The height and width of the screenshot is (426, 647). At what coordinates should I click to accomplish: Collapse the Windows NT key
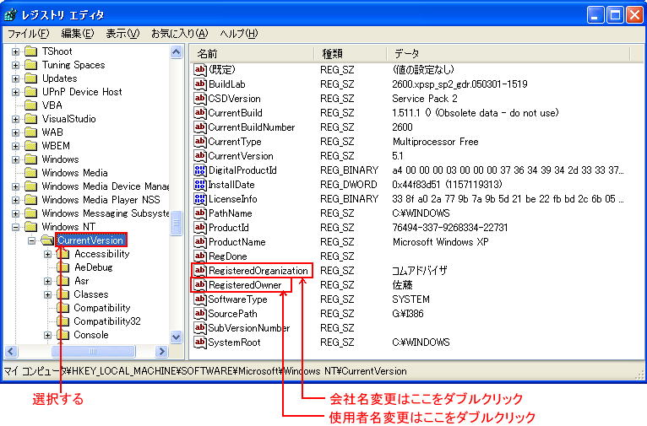[x=16, y=227]
